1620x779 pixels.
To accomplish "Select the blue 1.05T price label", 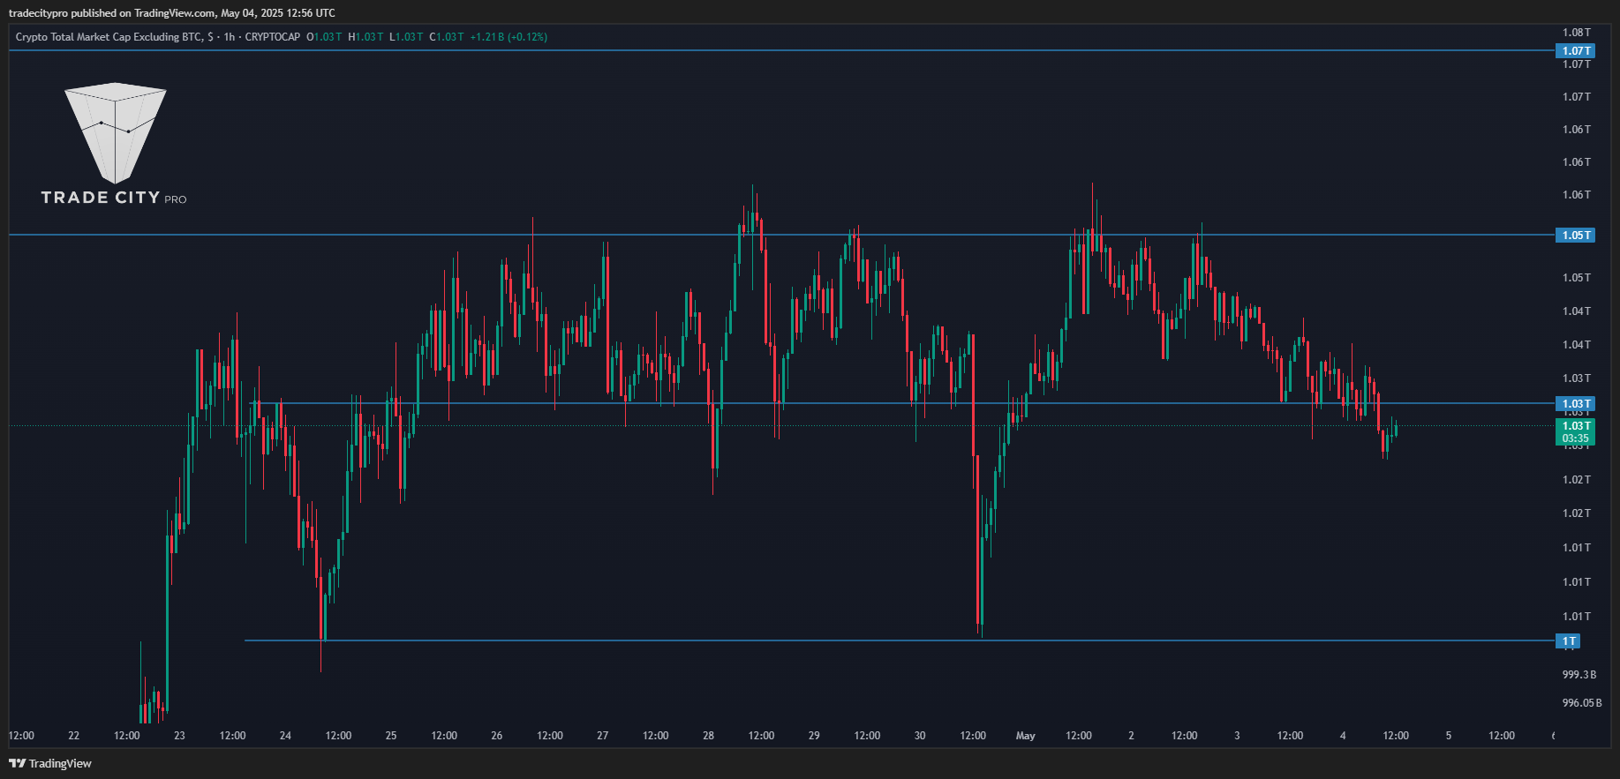I will click(x=1575, y=236).
